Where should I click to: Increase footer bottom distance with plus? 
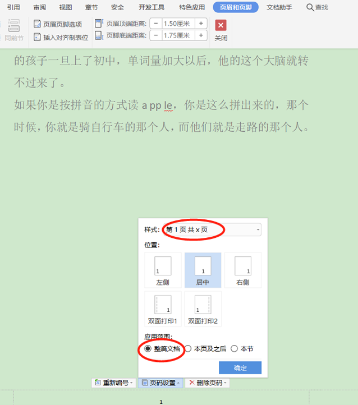tap(201, 35)
